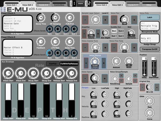This screenshot has width=161, height=121.
Task: Select 'Master Effect B' in FX B list
Action: point(13,47)
